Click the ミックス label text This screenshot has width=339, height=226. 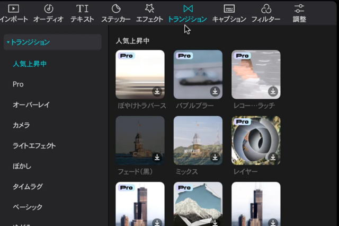tap(187, 172)
